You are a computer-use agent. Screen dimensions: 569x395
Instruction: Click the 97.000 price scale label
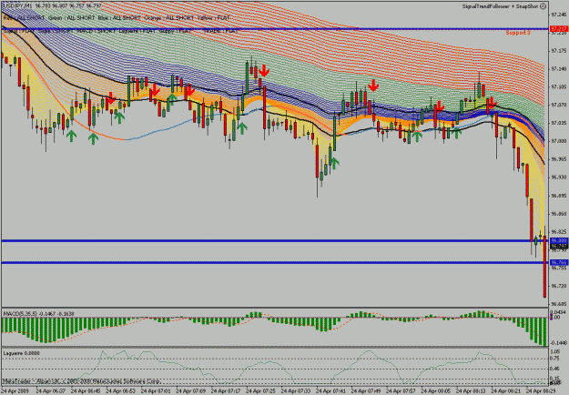tap(558, 141)
